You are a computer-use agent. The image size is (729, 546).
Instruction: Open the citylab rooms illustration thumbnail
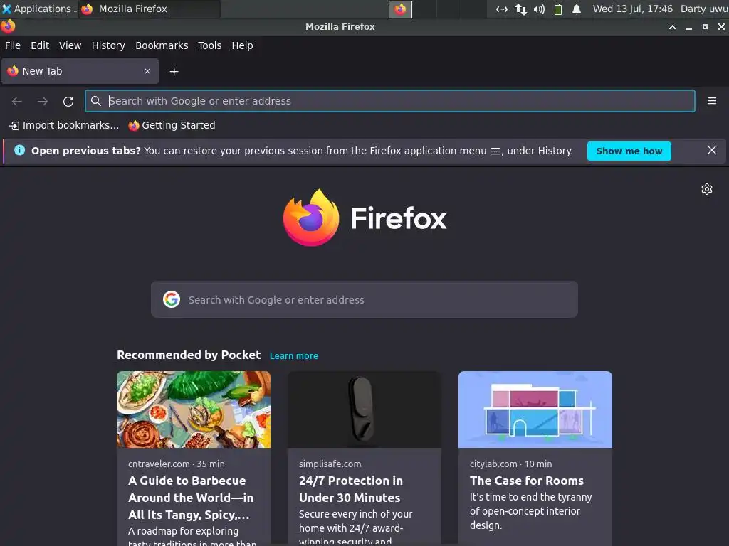pos(535,409)
